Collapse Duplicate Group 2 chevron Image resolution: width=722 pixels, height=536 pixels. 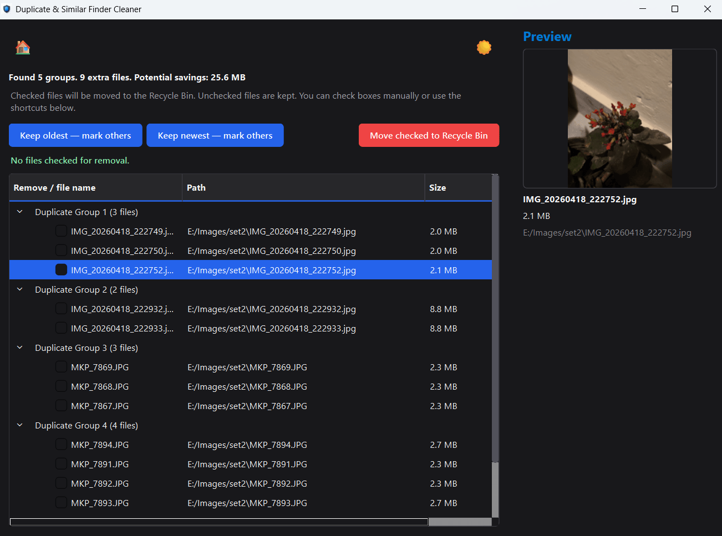point(20,289)
